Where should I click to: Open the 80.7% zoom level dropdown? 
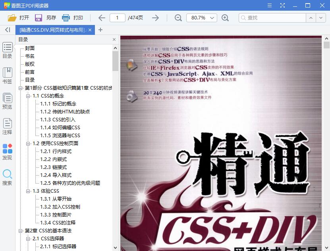[202, 18]
